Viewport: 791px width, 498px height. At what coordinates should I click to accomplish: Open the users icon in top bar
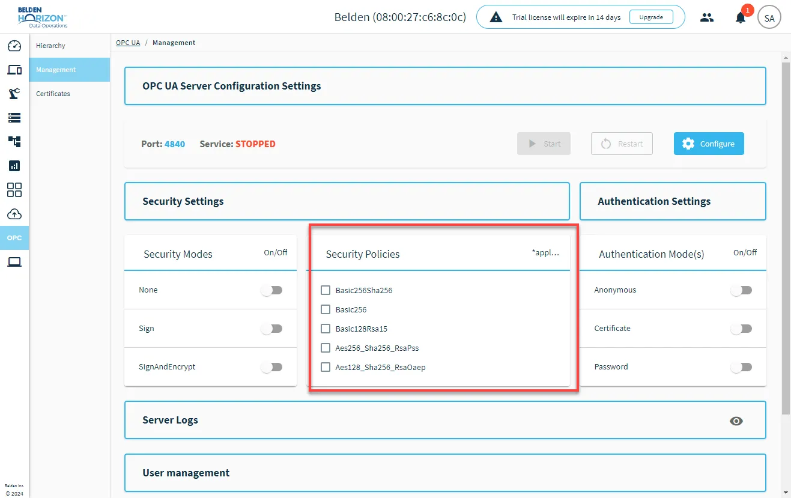[707, 17]
